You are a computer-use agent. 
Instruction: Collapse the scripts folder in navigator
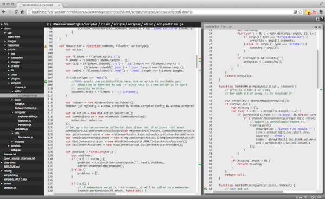[5, 49]
